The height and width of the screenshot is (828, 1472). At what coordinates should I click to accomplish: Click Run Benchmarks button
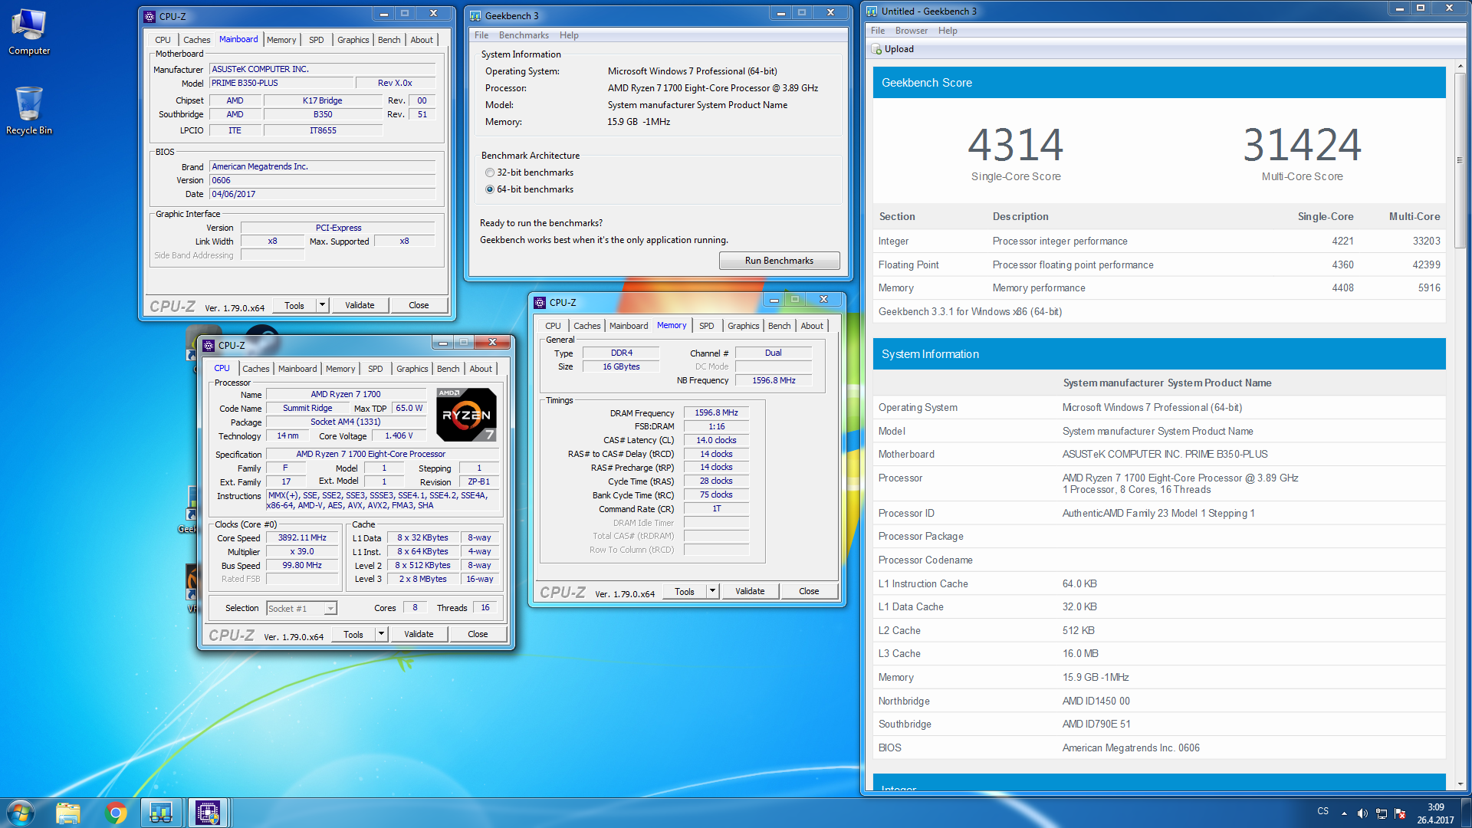779,261
